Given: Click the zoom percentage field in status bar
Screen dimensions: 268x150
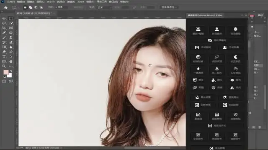Looking at the screenshot, I should point(20,148).
